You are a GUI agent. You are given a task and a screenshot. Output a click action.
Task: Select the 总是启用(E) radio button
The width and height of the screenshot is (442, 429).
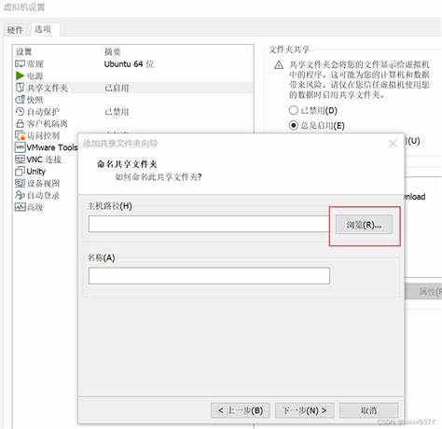[x=293, y=125]
